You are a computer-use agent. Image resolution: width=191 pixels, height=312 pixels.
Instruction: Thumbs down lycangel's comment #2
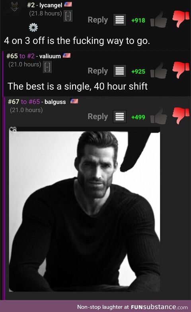(x=181, y=18)
